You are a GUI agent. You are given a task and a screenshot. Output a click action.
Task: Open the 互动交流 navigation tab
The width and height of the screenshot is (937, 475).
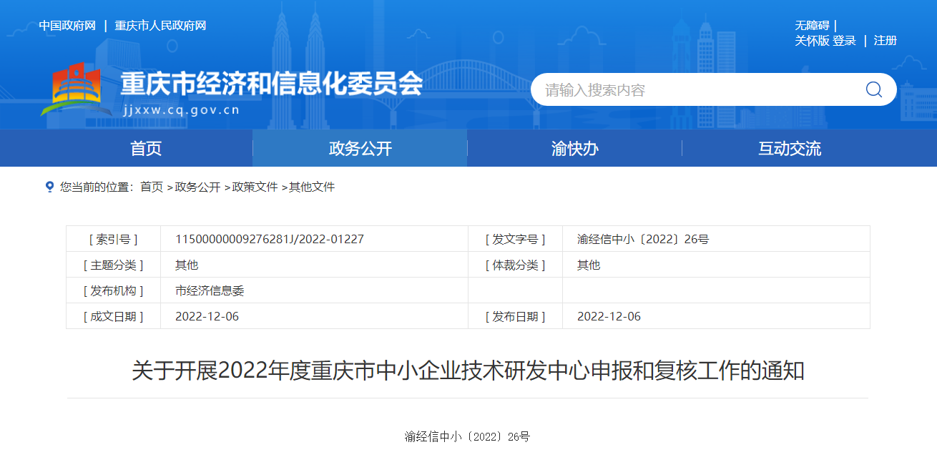pos(789,149)
